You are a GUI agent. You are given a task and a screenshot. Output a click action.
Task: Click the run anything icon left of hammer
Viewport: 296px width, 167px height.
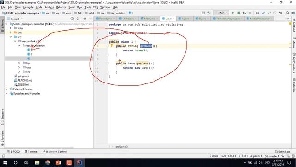(x=203, y=13)
